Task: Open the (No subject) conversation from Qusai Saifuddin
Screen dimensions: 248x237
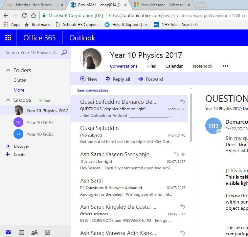Action: pyautogui.click(x=129, y=135)
